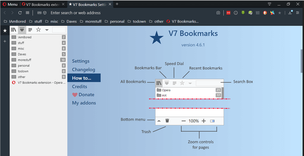Open the Easy Setup sliders icon
Viewport: 304px width, 156px height.
click(298, 13)
